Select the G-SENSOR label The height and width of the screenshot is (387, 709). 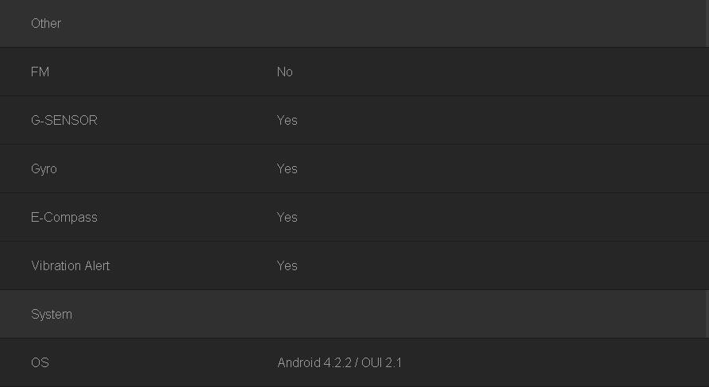tap(64, 121)
